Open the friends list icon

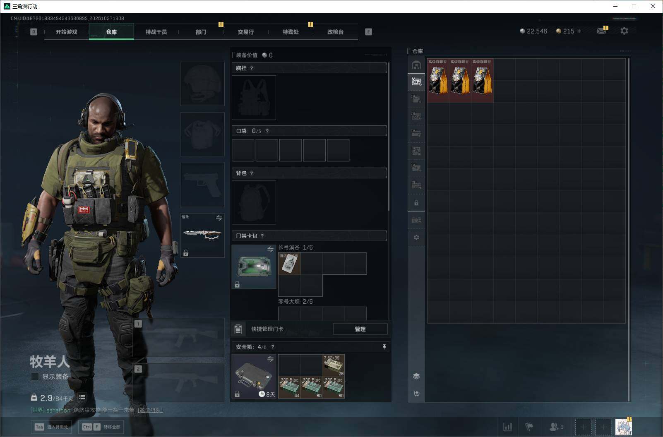(556, 427)
